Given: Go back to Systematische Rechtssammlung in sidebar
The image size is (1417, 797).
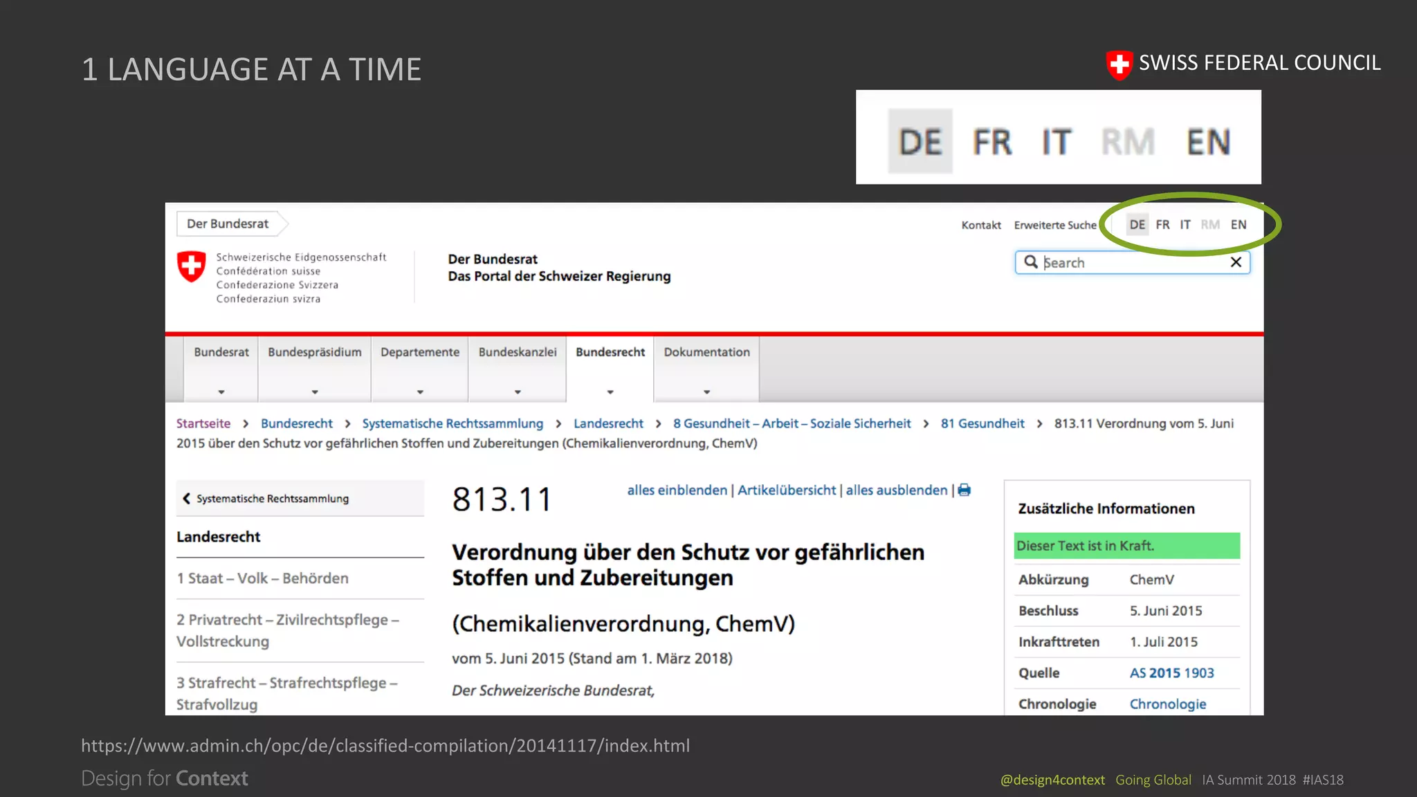Looking at the screenshot, I should pos(300,498).
